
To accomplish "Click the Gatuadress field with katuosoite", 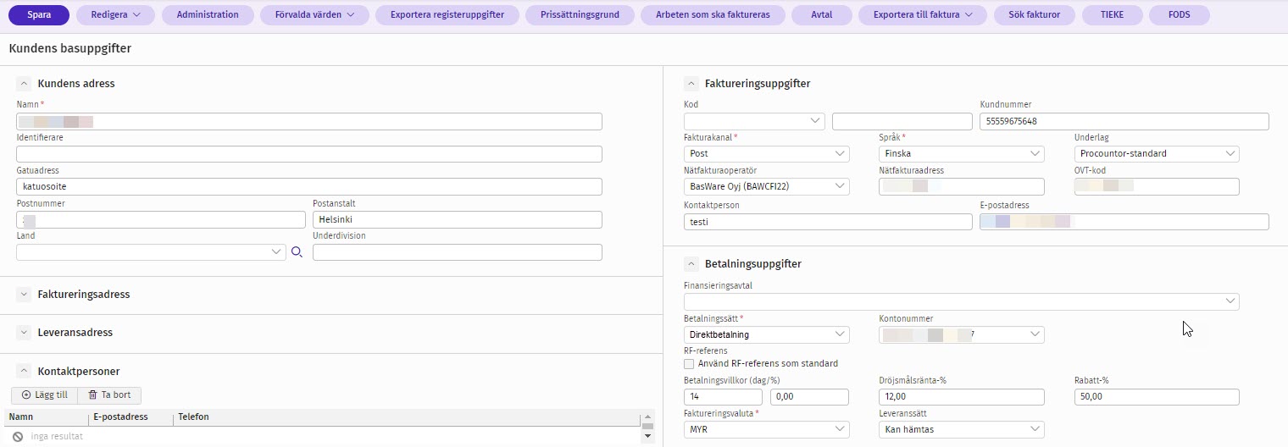I will point(309,187).
